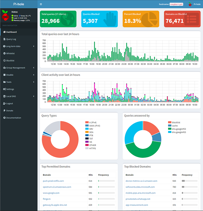Click the Blacklist ban icon
The height and width of the screenshot is (211, 203).
(4, 60)
